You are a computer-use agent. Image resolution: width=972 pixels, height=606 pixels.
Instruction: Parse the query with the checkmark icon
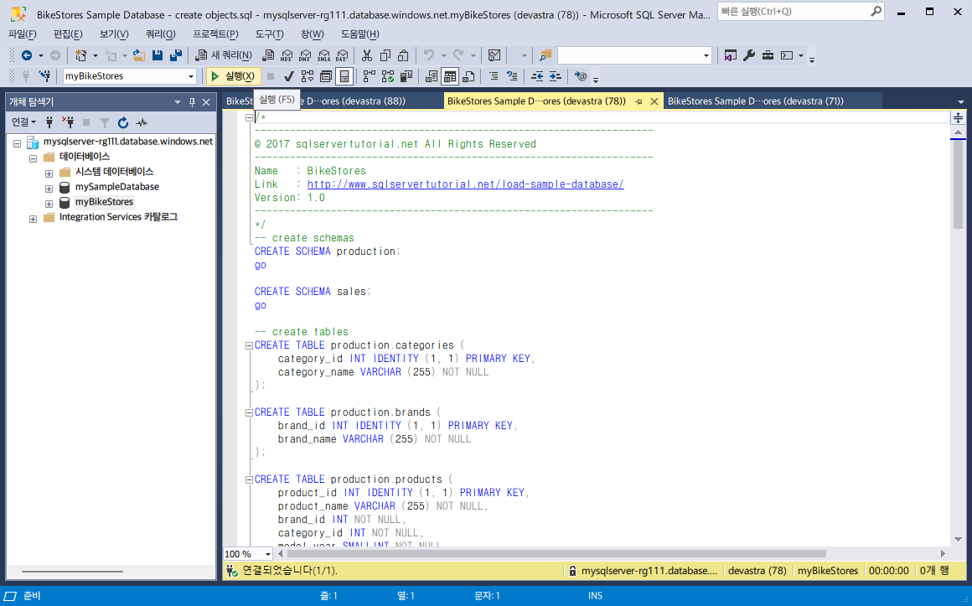pos(288,76)
